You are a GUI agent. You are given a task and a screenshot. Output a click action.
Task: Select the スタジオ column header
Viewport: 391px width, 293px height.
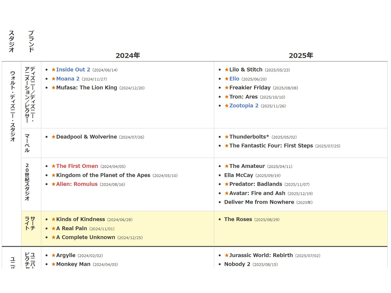(12, 41)
